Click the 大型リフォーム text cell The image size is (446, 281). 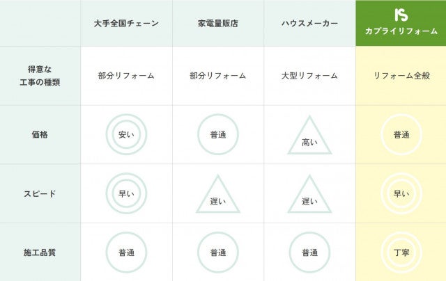pos(309,75)
